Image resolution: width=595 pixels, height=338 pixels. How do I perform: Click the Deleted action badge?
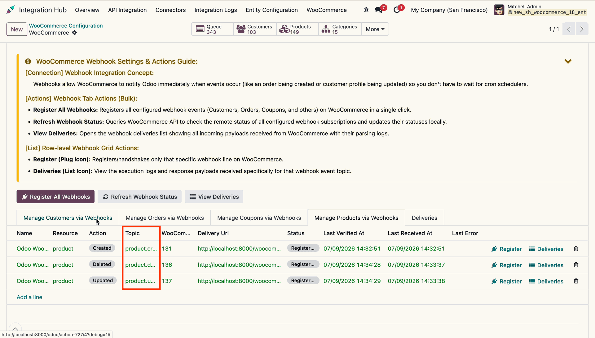(x=102, y=264)
